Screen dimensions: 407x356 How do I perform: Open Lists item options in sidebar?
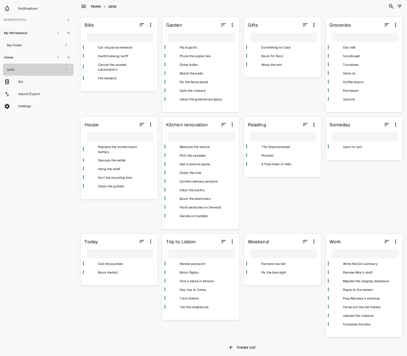pos(66,69)
